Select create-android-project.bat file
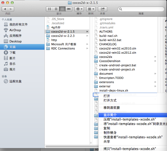The width and height of the screenshot is (167, 151). tap(125, 65)
